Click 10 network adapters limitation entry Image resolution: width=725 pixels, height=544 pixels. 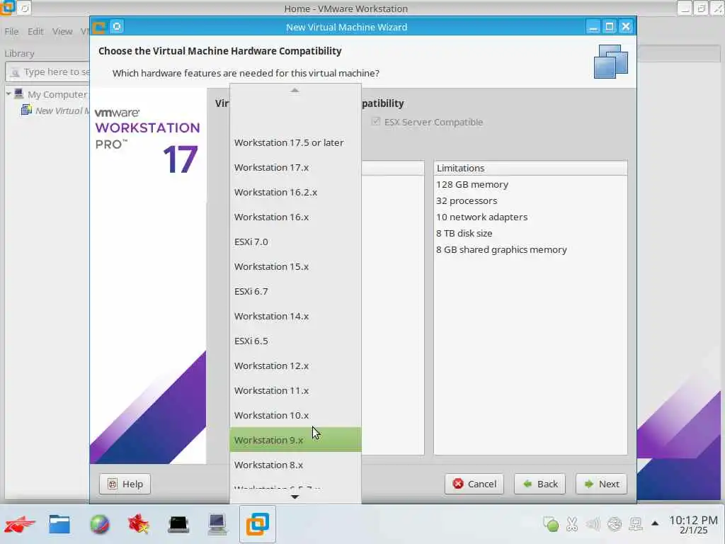point(481,217)
